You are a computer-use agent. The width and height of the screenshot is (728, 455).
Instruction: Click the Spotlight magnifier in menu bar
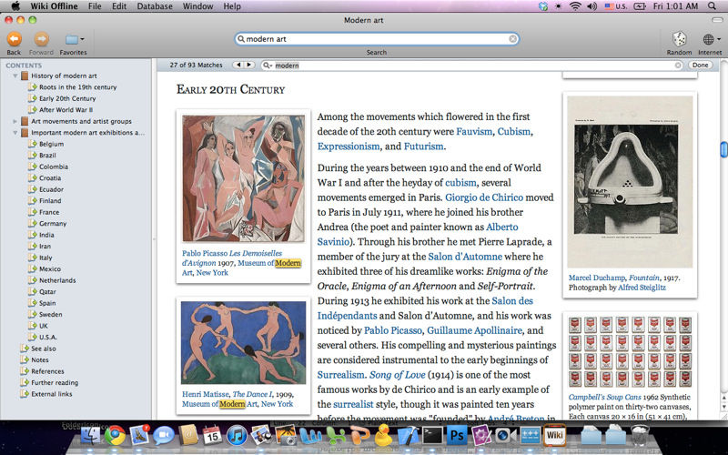click(713, 6)
